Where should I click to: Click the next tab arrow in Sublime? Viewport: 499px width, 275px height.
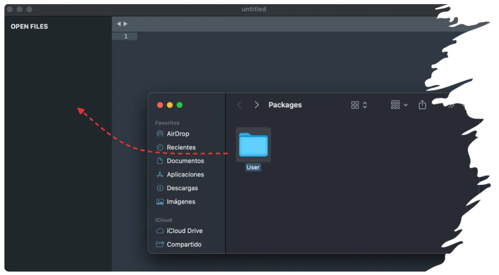click(126, 24)
